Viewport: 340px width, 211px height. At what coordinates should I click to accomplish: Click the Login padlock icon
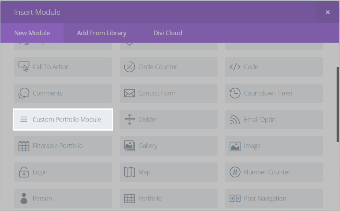[24, 172]
